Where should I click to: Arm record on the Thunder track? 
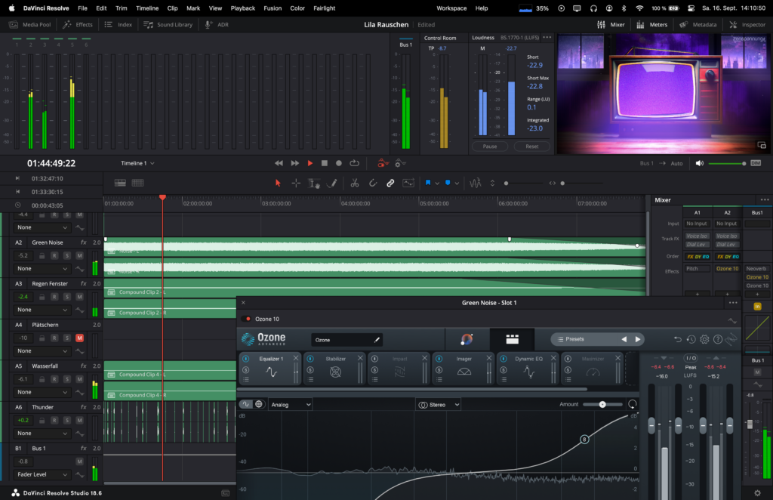click(x=54, y=420)
